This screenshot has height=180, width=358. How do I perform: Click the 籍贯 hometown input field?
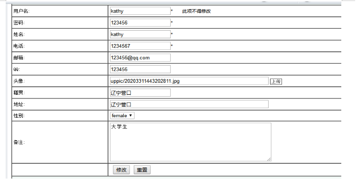(140, 92)
